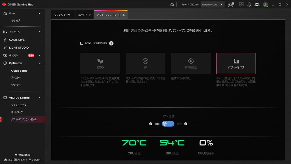Open the user profile avatar

[x=265, y=5]
